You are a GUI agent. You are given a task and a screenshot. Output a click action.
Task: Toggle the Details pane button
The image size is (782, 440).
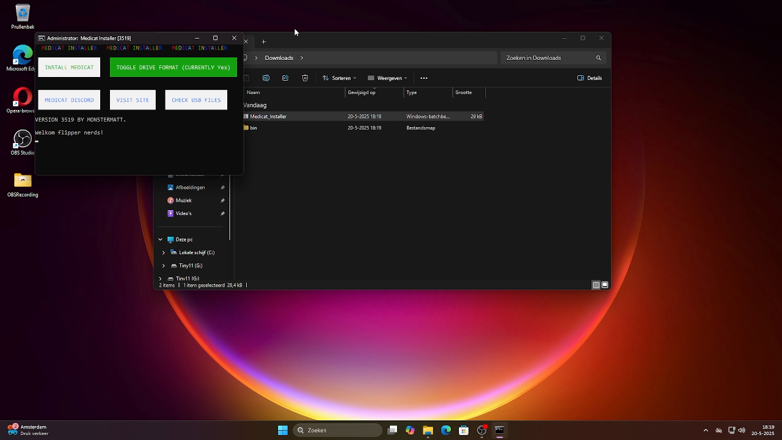click(590, 78)
